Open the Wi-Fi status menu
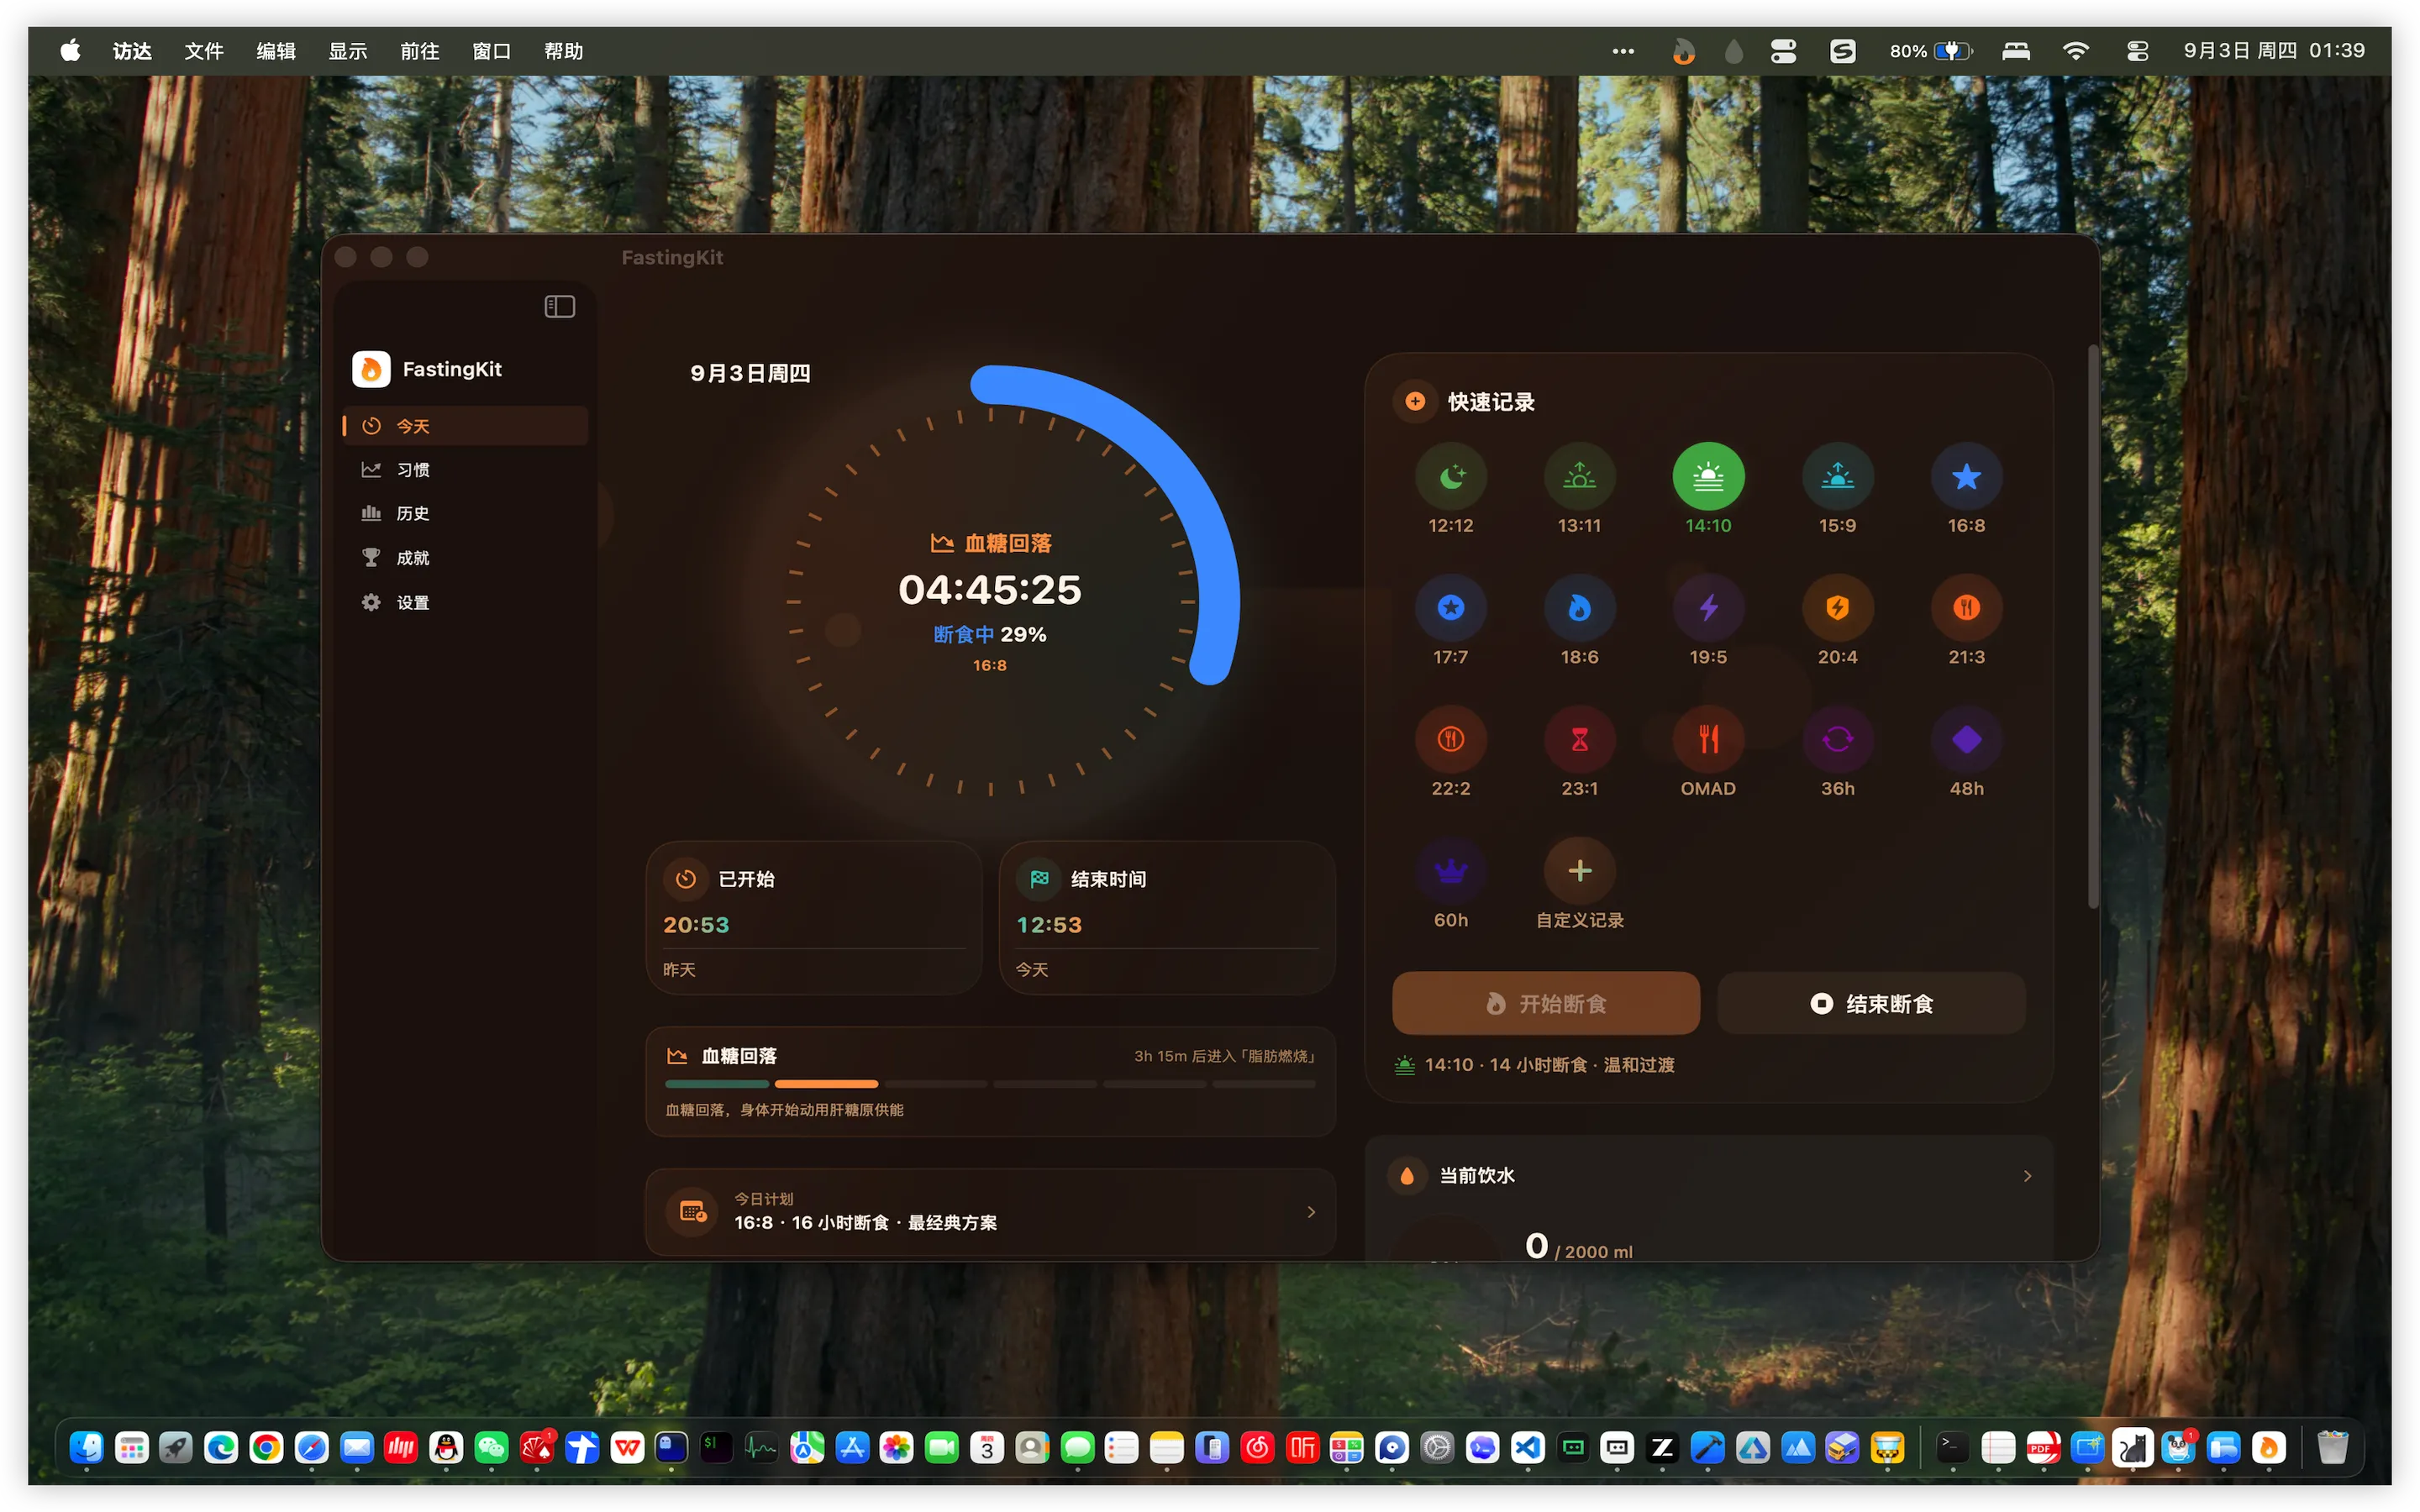The image size is (2420, 1512). (x=2076, y=51)
